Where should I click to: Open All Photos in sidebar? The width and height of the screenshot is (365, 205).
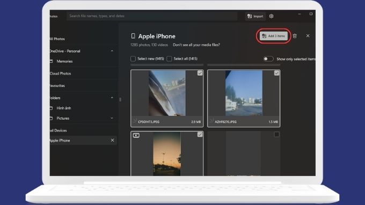(57, 39)
